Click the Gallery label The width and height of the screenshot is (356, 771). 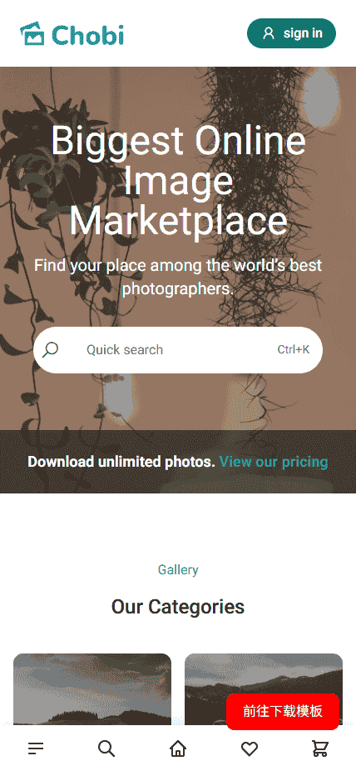click(x=178, y=570)
